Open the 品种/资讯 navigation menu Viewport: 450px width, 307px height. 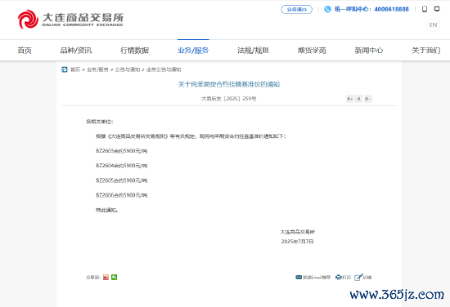coord(76,51)
